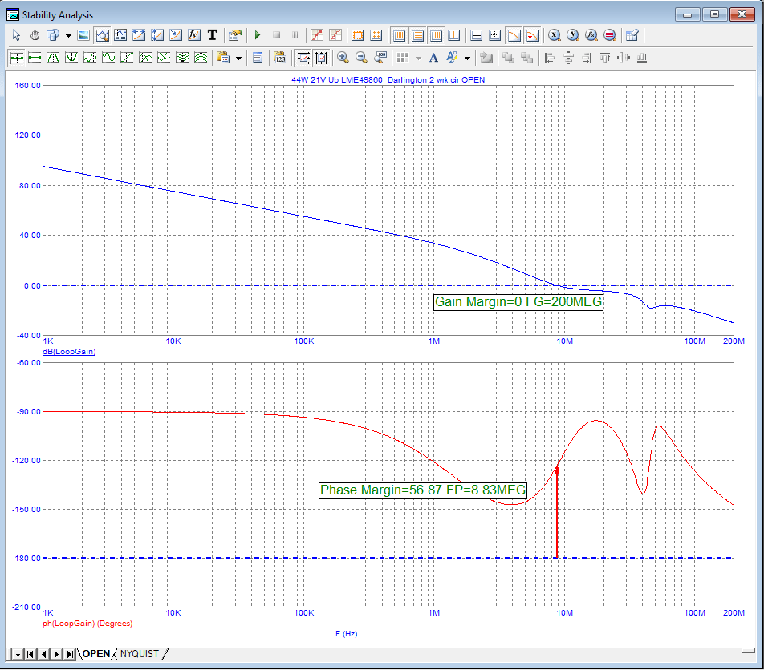
Task: Toggle the minor log grids icon
Action: (436, 35)
